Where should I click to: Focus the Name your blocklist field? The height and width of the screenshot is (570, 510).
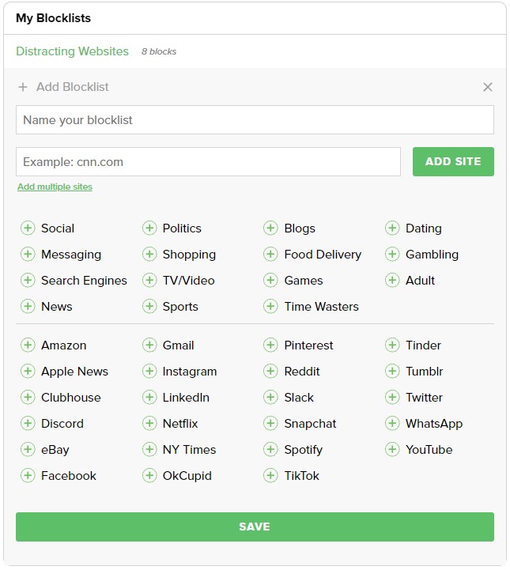[x=255, y=120]
